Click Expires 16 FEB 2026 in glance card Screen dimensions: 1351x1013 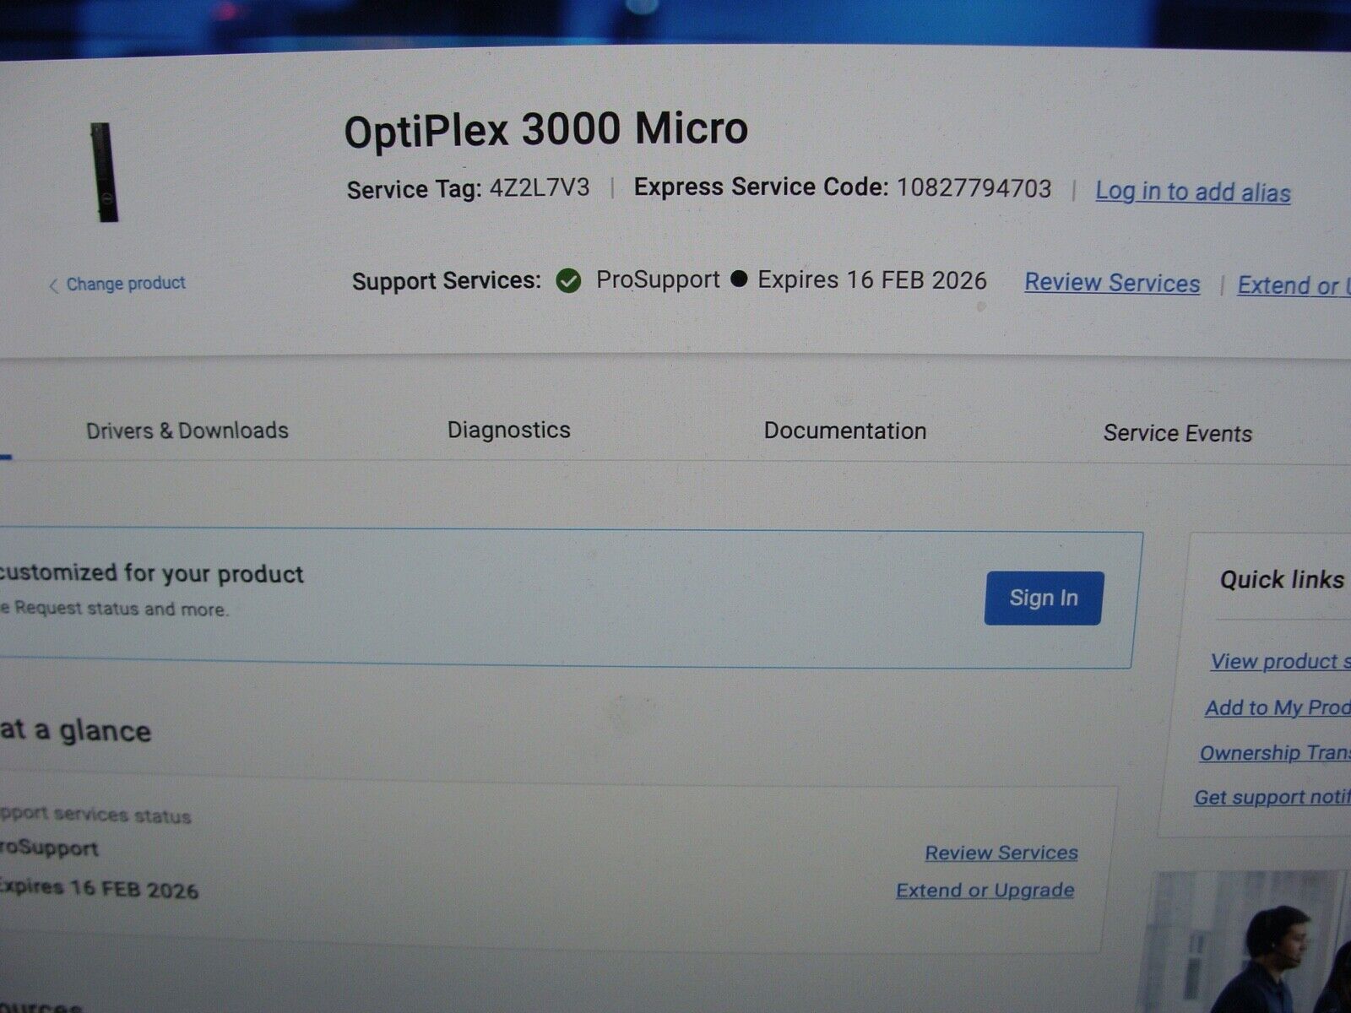click(x=99, y=889)
